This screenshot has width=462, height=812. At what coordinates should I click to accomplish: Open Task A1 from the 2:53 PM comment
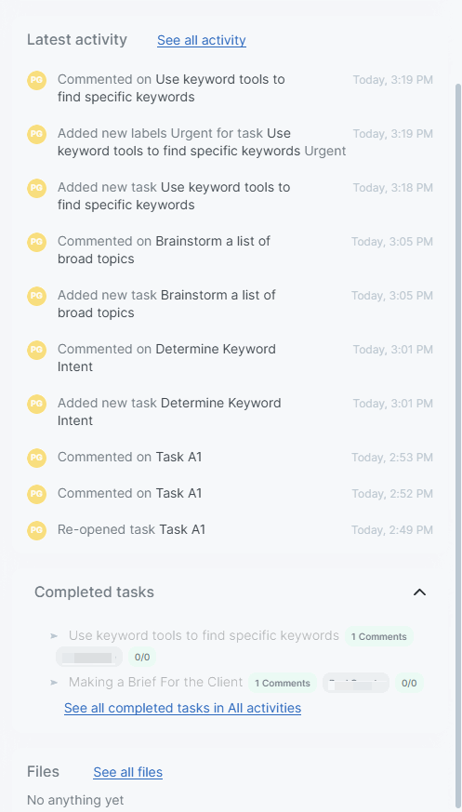[x=178, y=458]
